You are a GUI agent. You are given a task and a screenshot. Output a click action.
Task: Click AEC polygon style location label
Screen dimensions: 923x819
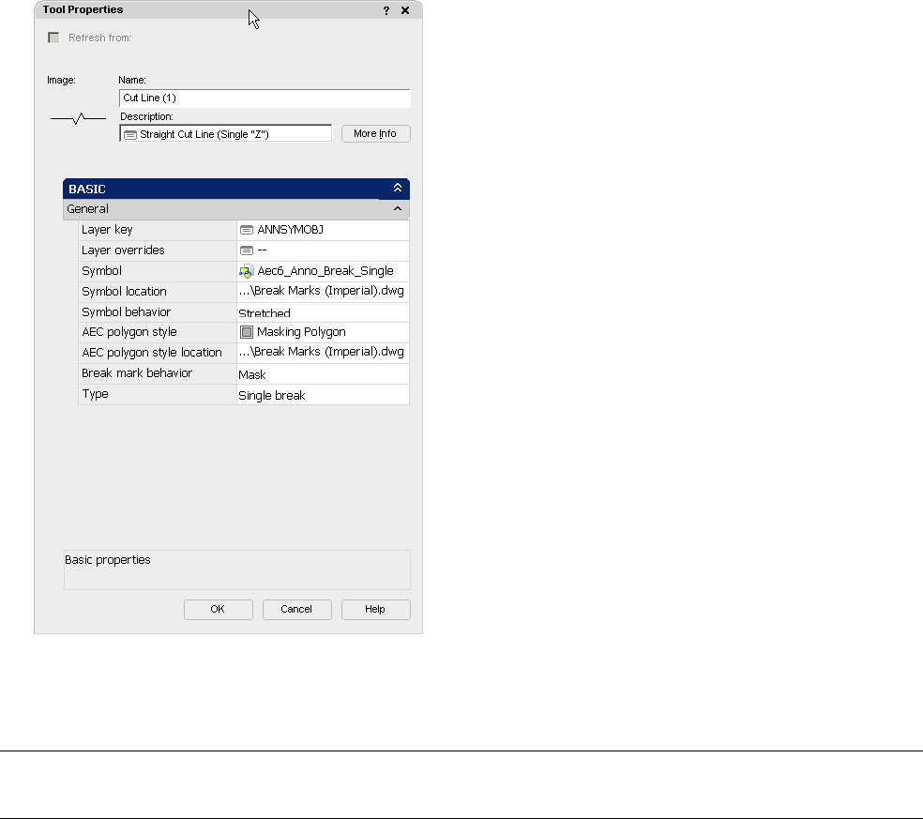point(152,353)
